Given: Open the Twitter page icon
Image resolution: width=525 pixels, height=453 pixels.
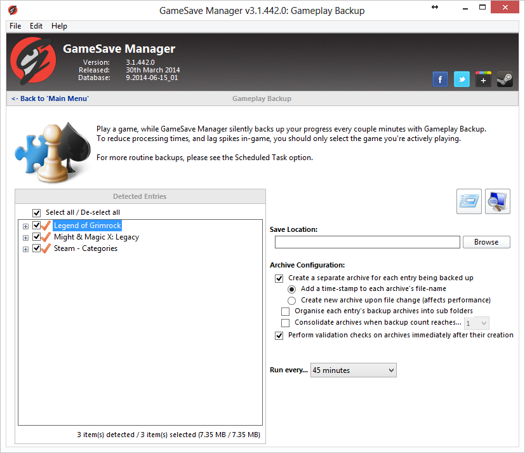Looking at the screenshot, I should (462, 79).
